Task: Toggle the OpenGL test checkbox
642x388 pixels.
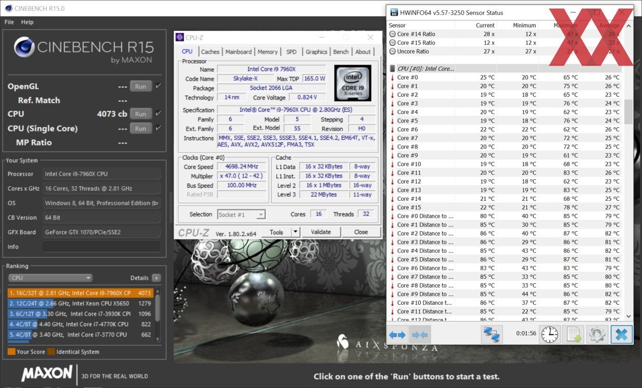Action: coord(158,86)
